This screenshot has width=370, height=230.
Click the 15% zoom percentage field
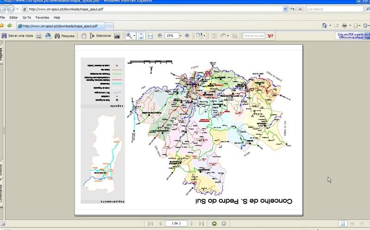click(x=172, y=36)
